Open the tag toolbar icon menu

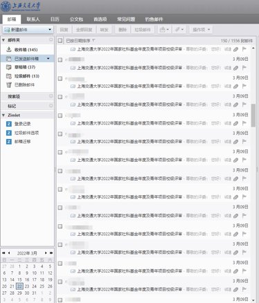[179, 30]
